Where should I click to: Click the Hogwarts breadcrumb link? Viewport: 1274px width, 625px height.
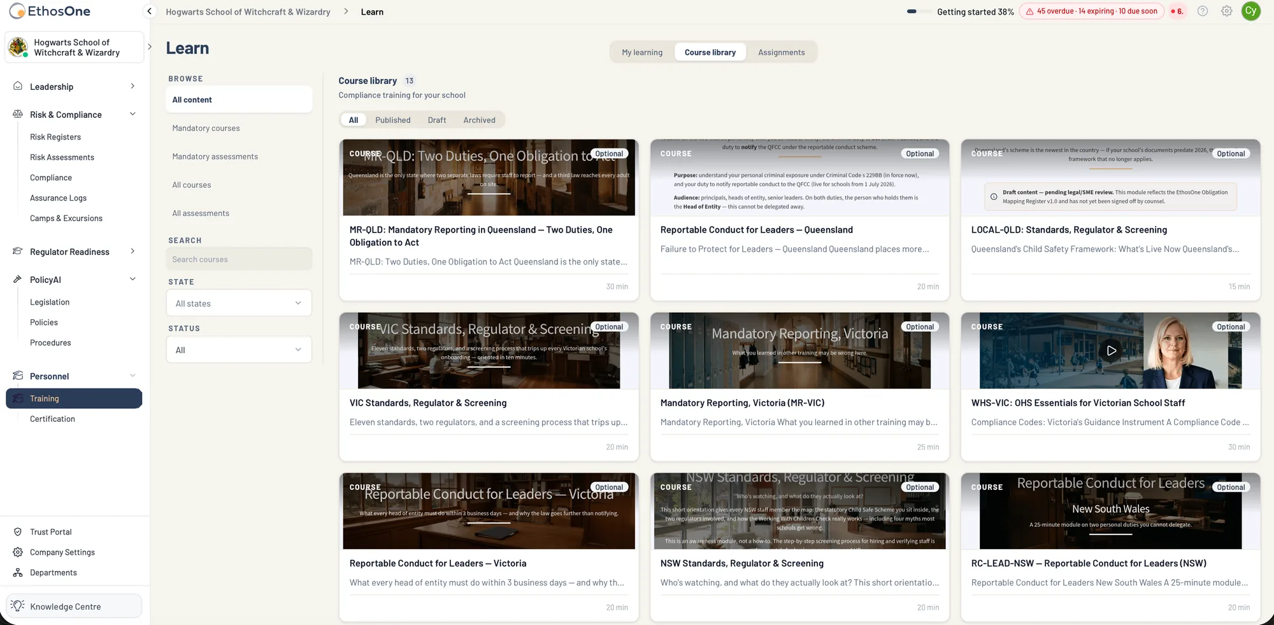248,11
